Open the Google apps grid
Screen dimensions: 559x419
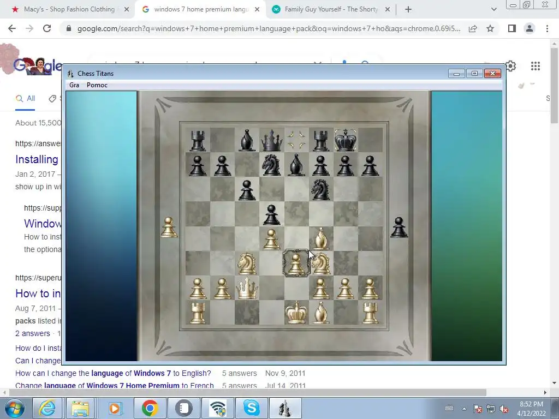coord(535,66)
